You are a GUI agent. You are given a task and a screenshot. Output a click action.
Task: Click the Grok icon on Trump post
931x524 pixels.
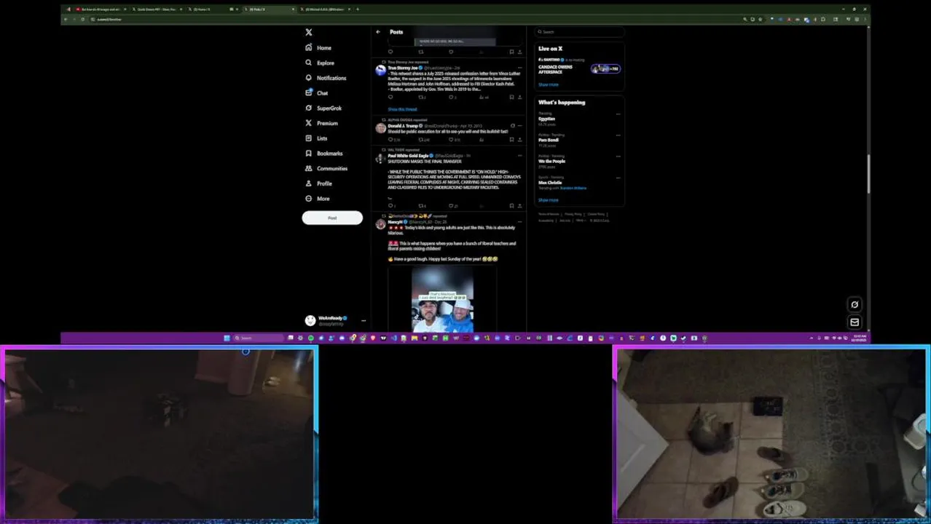512,126
